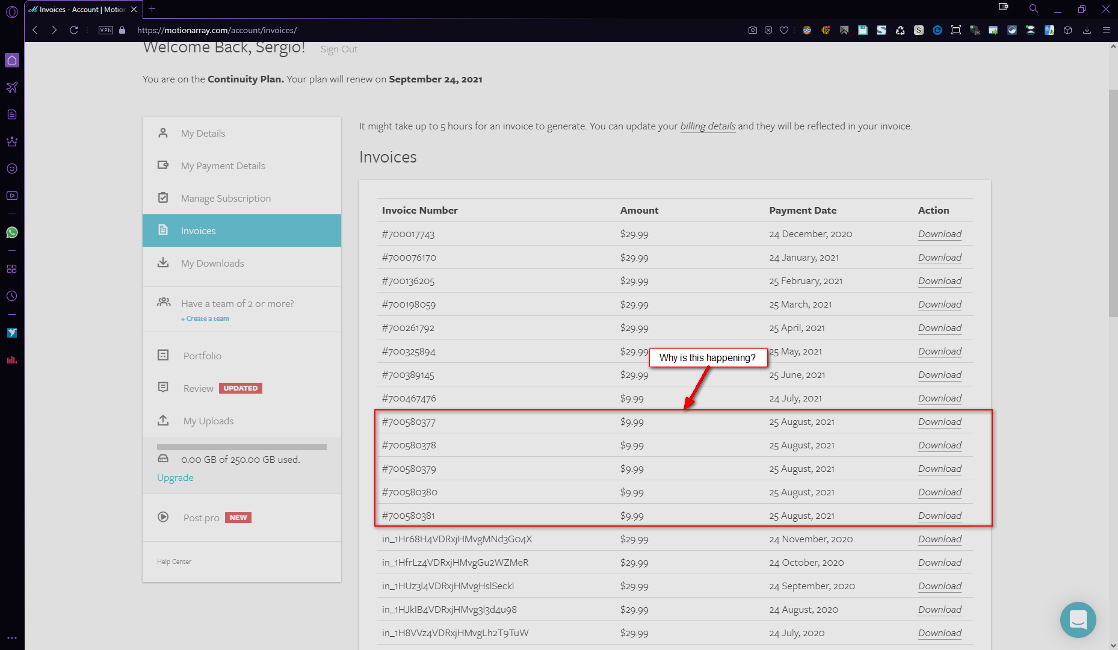Open the chat support bubble
Viewport: 1118px width, 650px height.
pos(1078,619)
